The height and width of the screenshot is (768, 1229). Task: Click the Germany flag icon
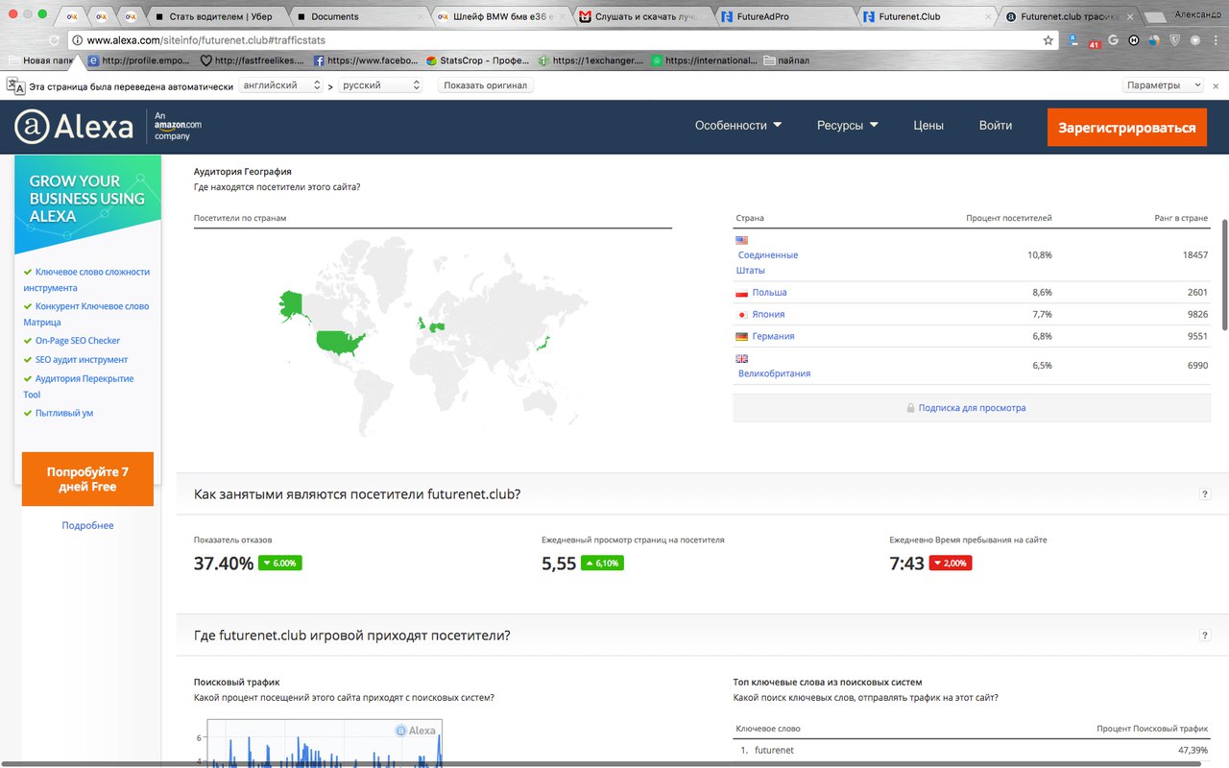741,337
